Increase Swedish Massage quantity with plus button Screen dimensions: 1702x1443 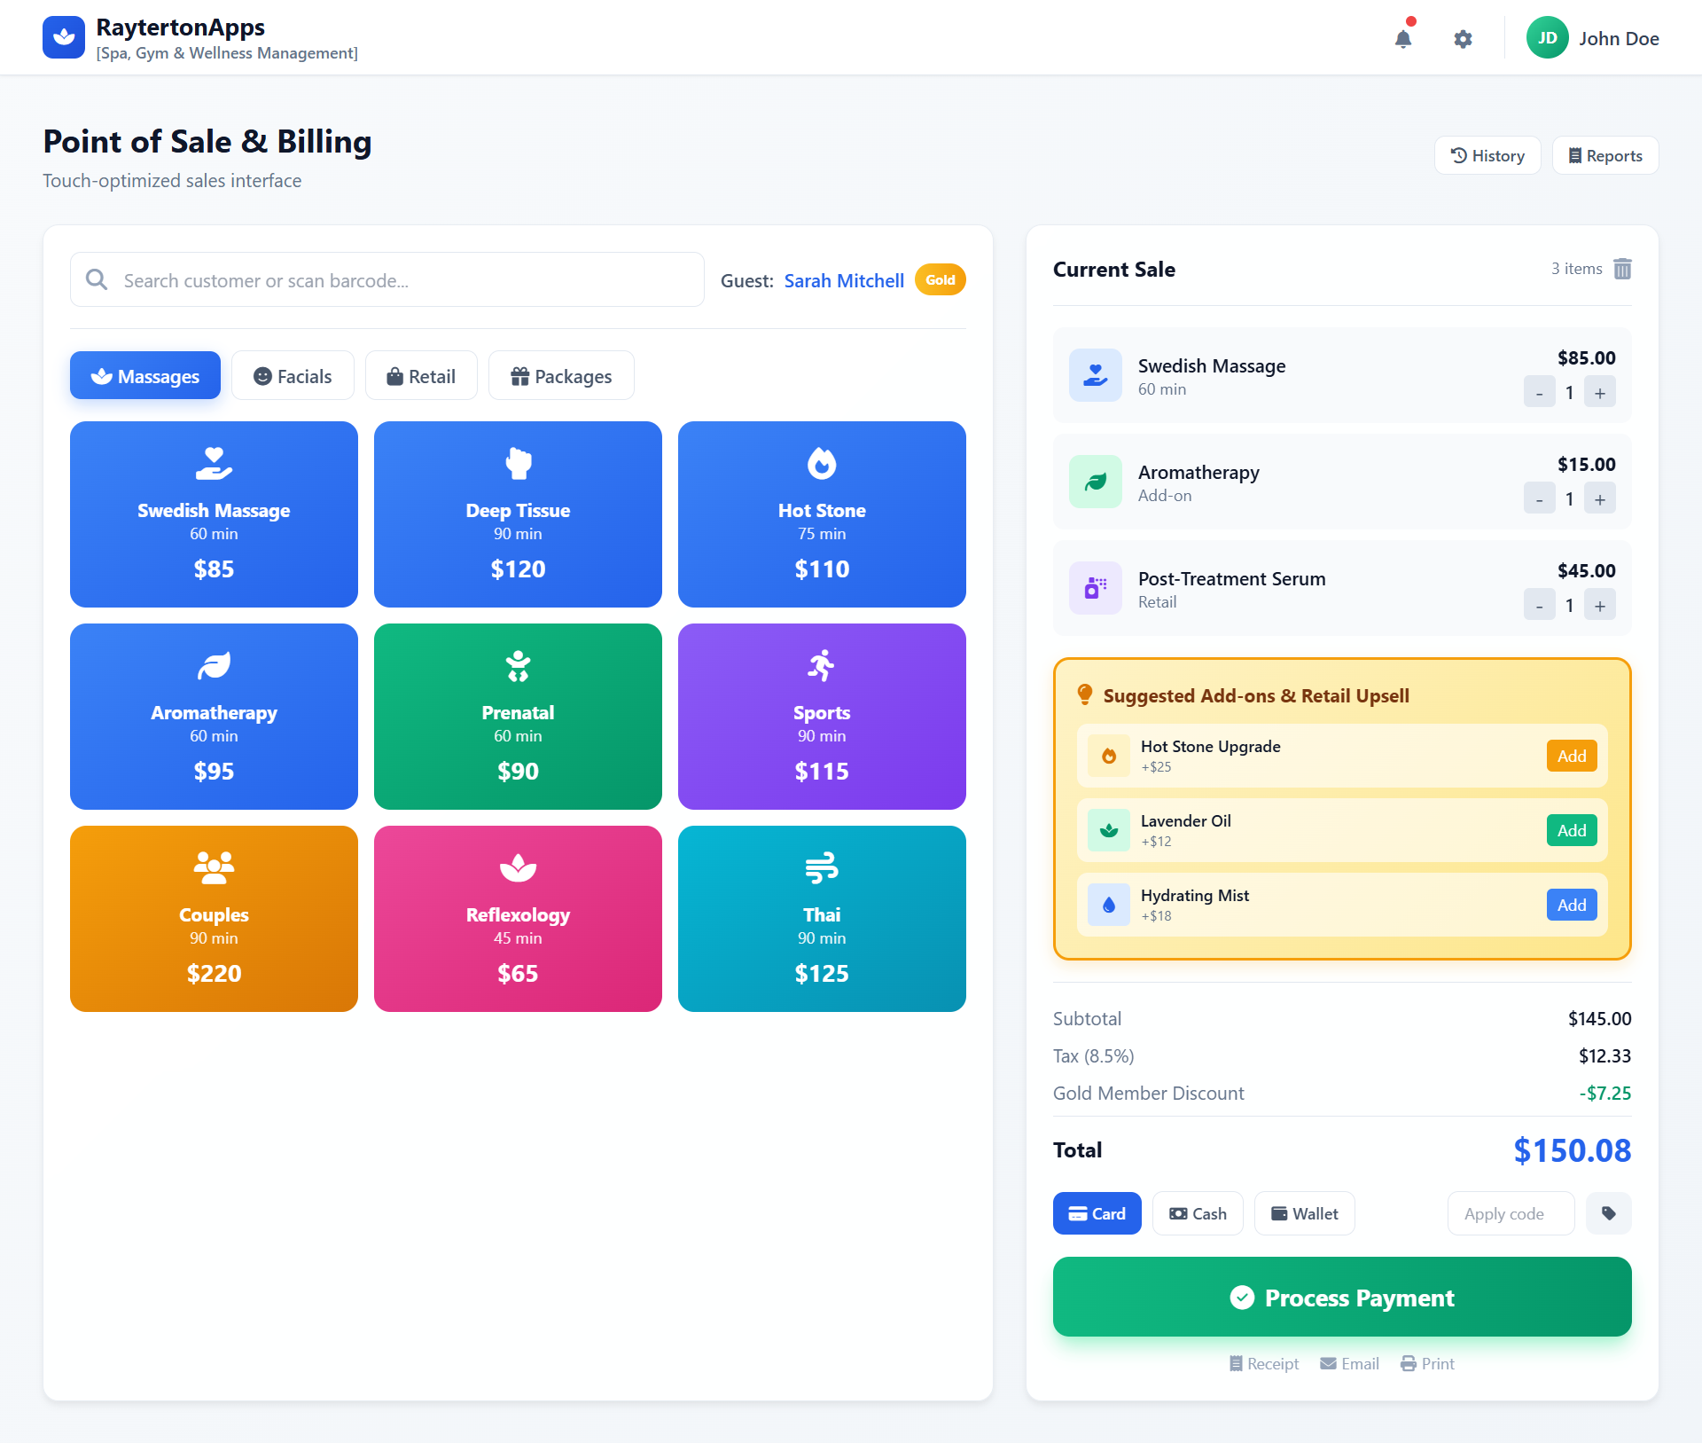[1599, 391]
